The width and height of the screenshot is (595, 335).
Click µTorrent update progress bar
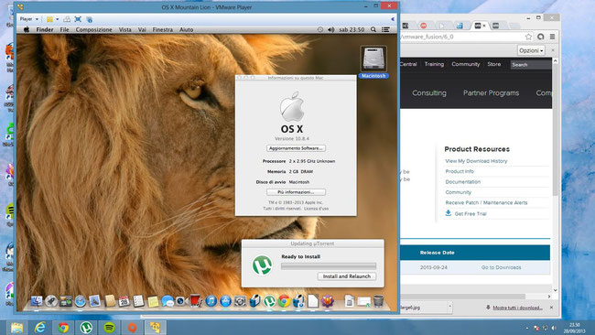(329, 266)
